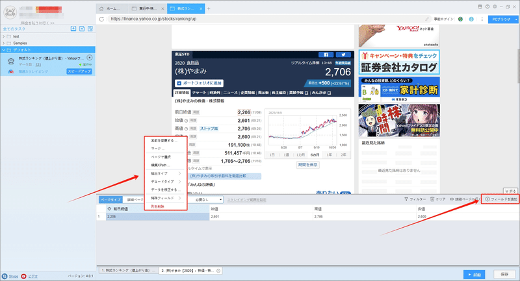Share on Facebook via the f icon

click(x=326, y=55)
